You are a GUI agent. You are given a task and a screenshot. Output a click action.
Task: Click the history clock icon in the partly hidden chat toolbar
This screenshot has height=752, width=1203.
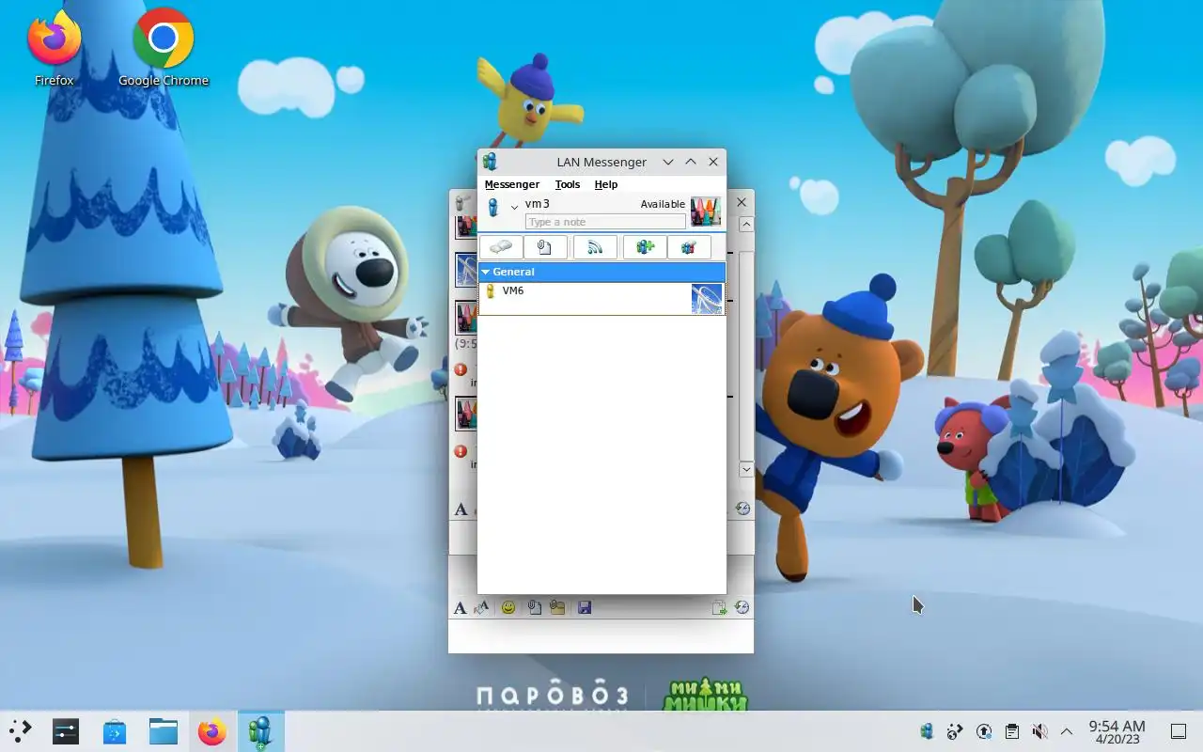[742, 509]
